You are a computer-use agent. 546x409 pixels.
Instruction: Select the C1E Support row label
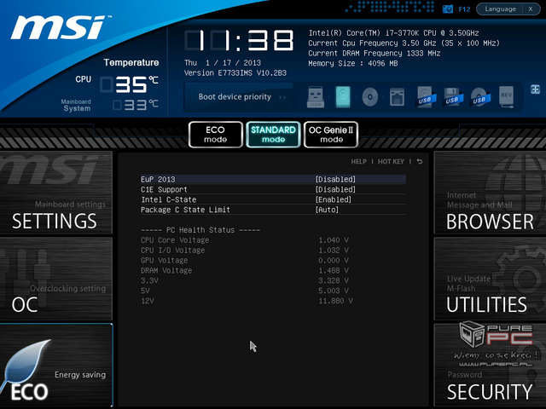tap(164, 189)
